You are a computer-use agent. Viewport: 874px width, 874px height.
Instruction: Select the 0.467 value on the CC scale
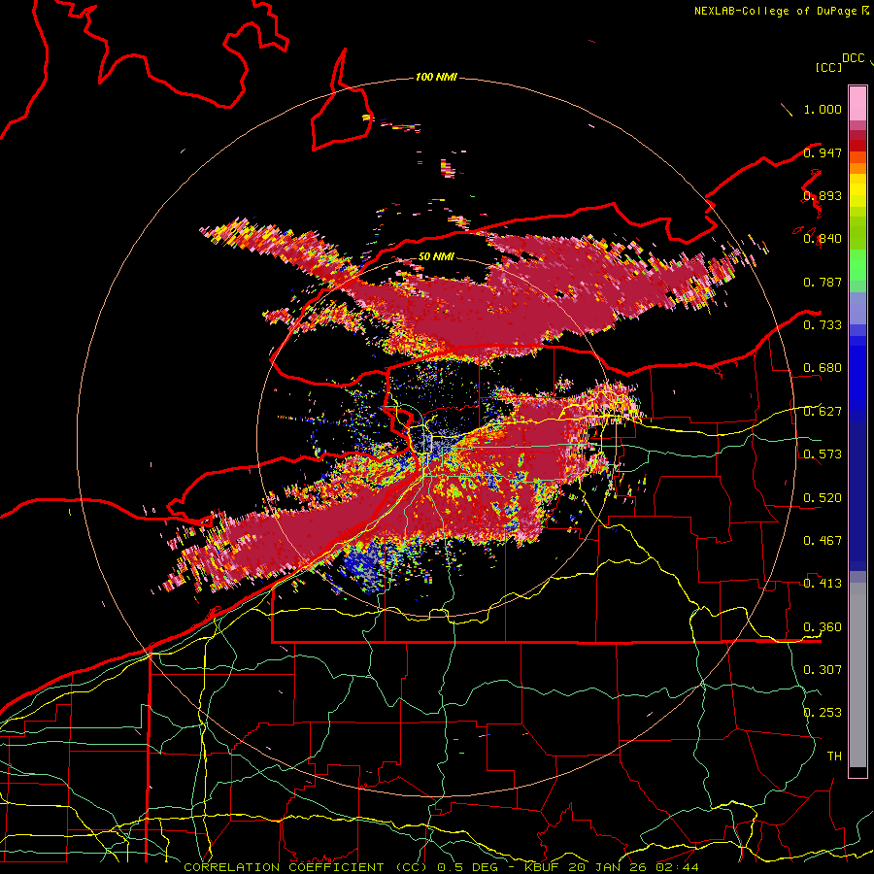tap(823, 541)
